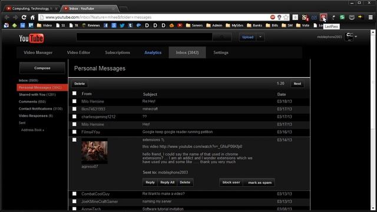Viewport: 377px width, 212px height.
Task: Click the mobilephone2003 account avatar
Action: tap(349, 37)
